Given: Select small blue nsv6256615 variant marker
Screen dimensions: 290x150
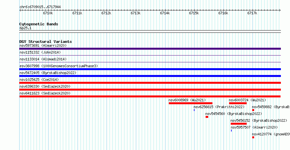Looking at the screenshot, I should [x=194, y=110].
